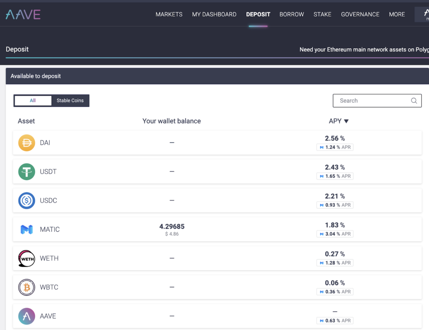Viewport: 429px width, 330px height.
Task: Click the AAVE logo in the header
Action: (x=23, y=14)
